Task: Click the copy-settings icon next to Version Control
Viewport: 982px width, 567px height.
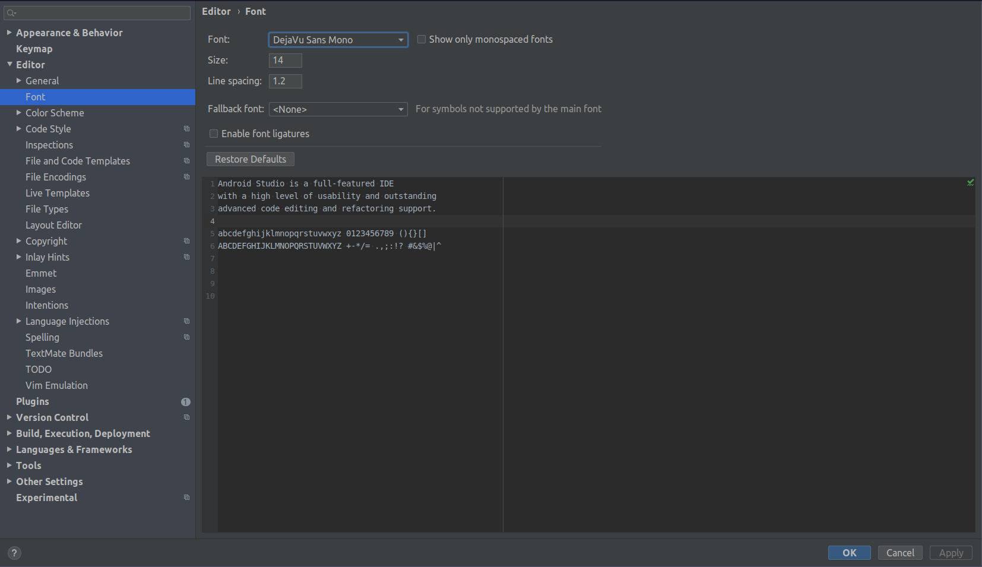Action: [x=186, y=417]
